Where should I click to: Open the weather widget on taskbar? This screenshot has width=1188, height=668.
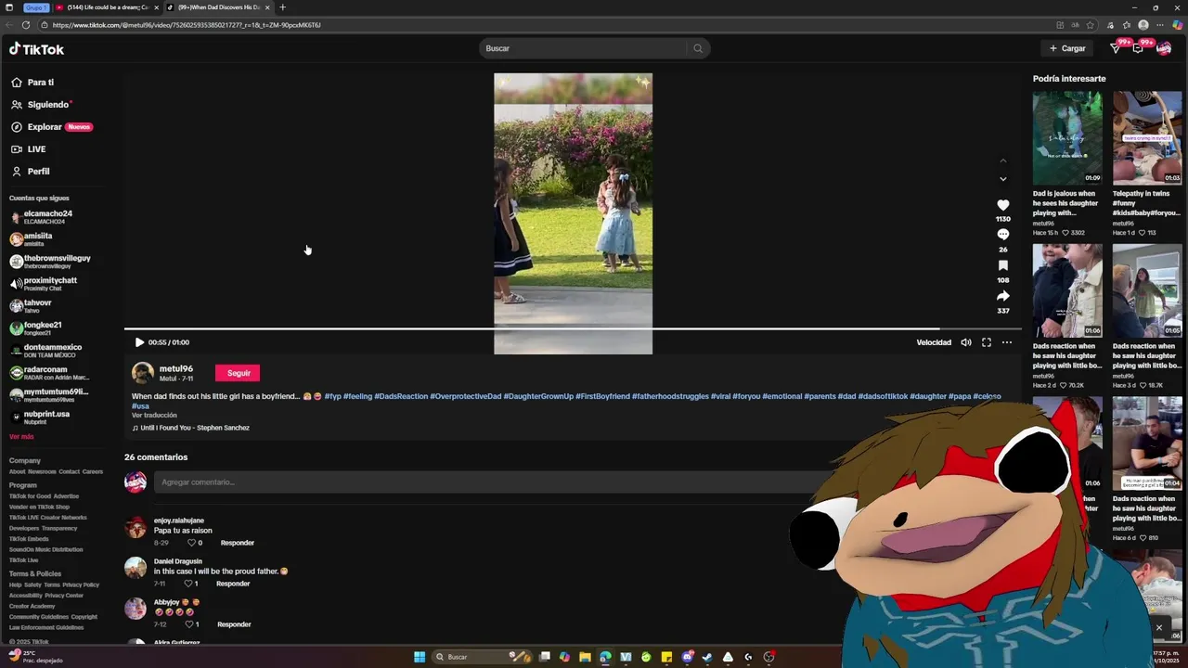[35, 657]
